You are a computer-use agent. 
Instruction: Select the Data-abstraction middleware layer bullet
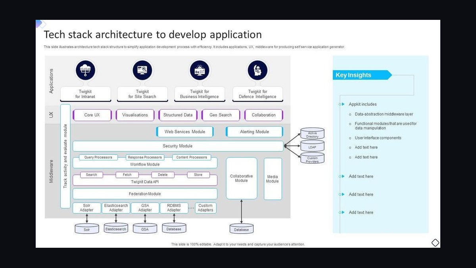(x=384, y=114)
